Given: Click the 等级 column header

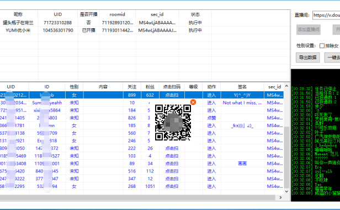Looking at the screenshot, I should 193,87.
